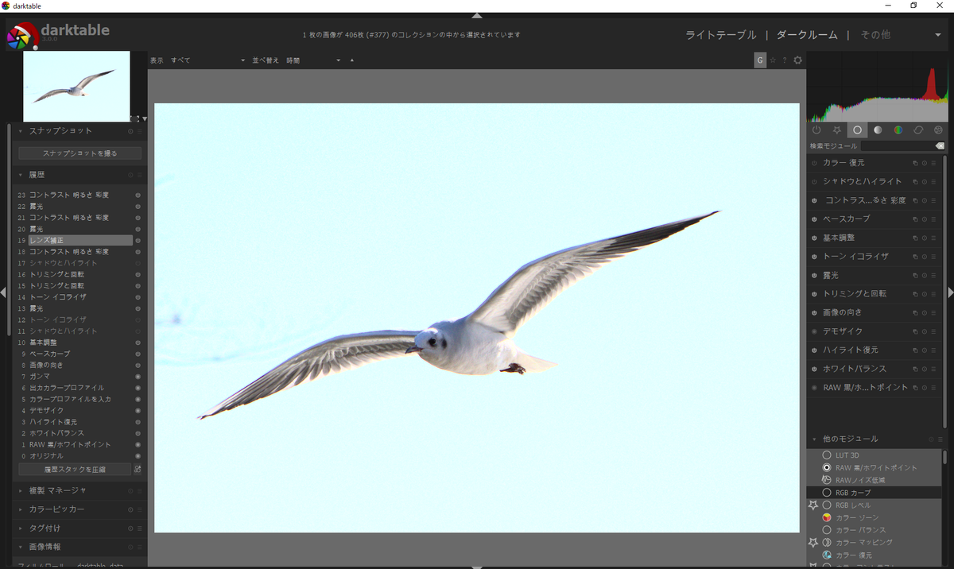Screen dimensions: 954x569
Task: Collapse the スナップショット panel
Action: (x=20, y=131)
